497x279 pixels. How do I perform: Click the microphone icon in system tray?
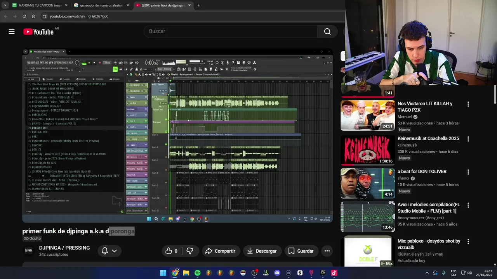[443, 273]
